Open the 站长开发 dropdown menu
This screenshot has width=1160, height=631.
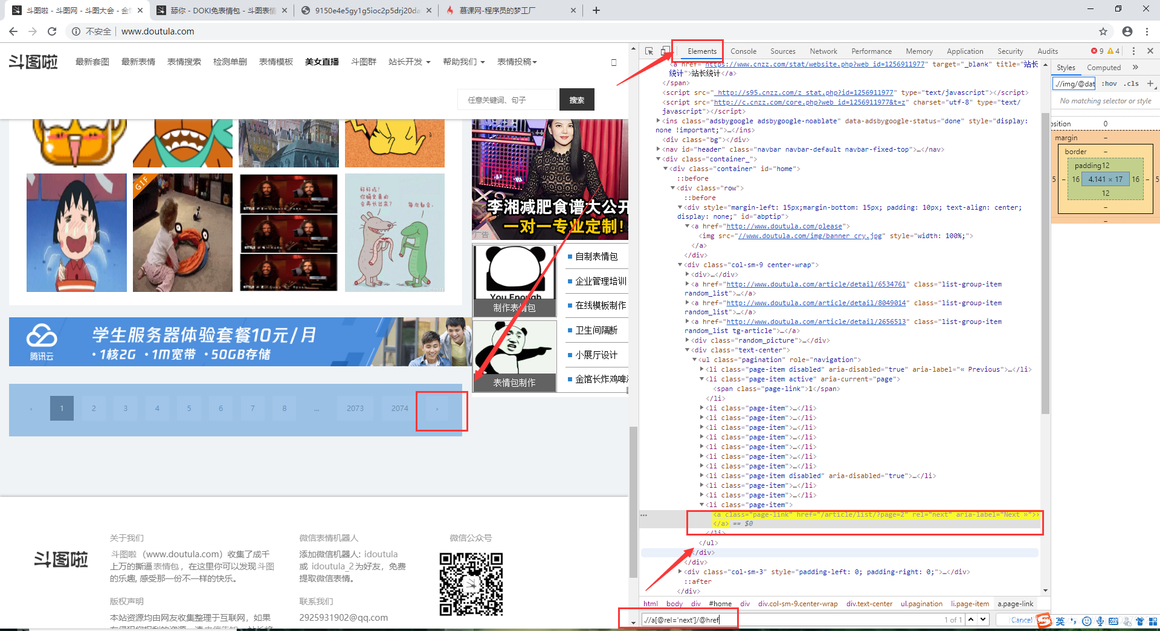tap(409, 62)
